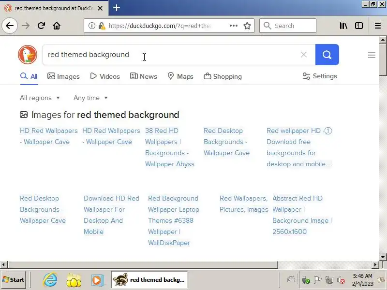387x290 pixels.
Task: Click the muted volume tray icon
Action: pyautogui.click(x=341, y=280)
